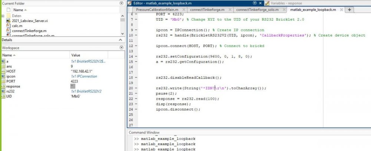Click the Editor panel actions dropdown arrow
Image resolution: width=371 pixels, height=151 pixels.
tap(255, 3)
